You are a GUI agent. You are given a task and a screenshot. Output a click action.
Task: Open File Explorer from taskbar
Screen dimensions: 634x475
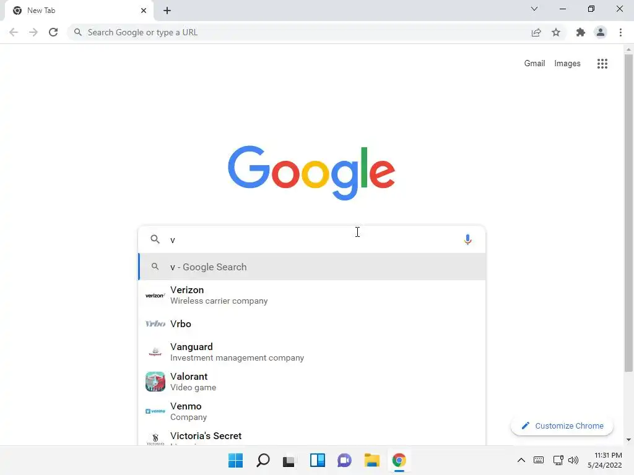[x=371, y=460]
